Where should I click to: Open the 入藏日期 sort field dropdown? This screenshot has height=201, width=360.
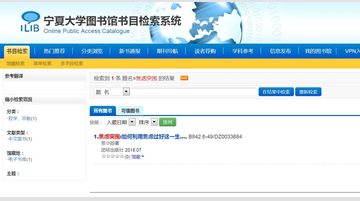coord(120,122)
